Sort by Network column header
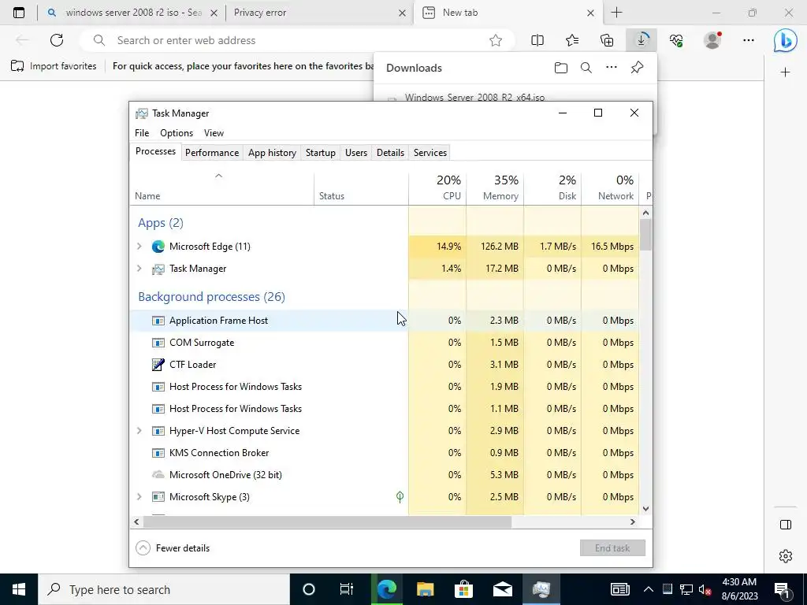807x605 pixels. click(611, 187)
